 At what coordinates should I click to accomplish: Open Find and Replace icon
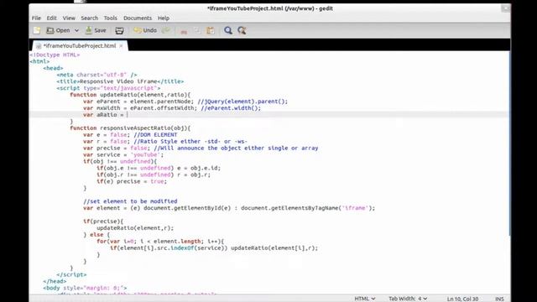[x=242, y=30]
